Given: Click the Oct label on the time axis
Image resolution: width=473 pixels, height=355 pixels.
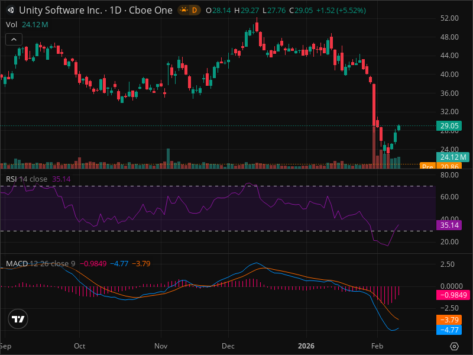Looking at the screenshot, I should [80, 346].
